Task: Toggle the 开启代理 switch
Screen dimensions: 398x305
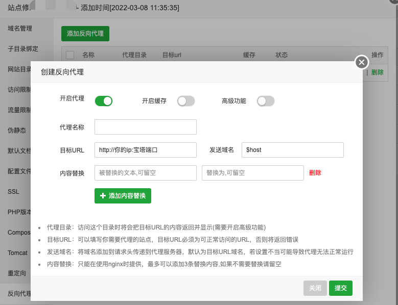Action: click(103, 101)
